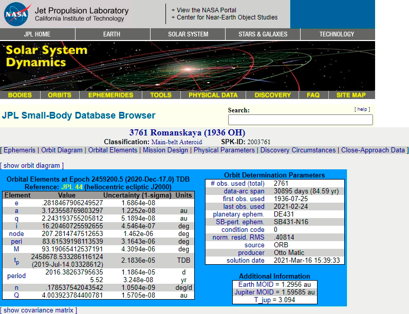Screen dimensions: 409x314
Task: Click eccentricity value .2818467906249527
Action: pyautogui.click(x=73, y=203)
